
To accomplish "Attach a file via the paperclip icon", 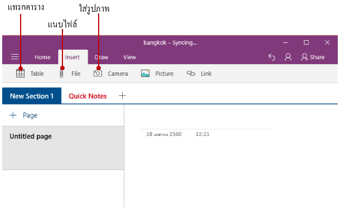I will pos(61,74).
